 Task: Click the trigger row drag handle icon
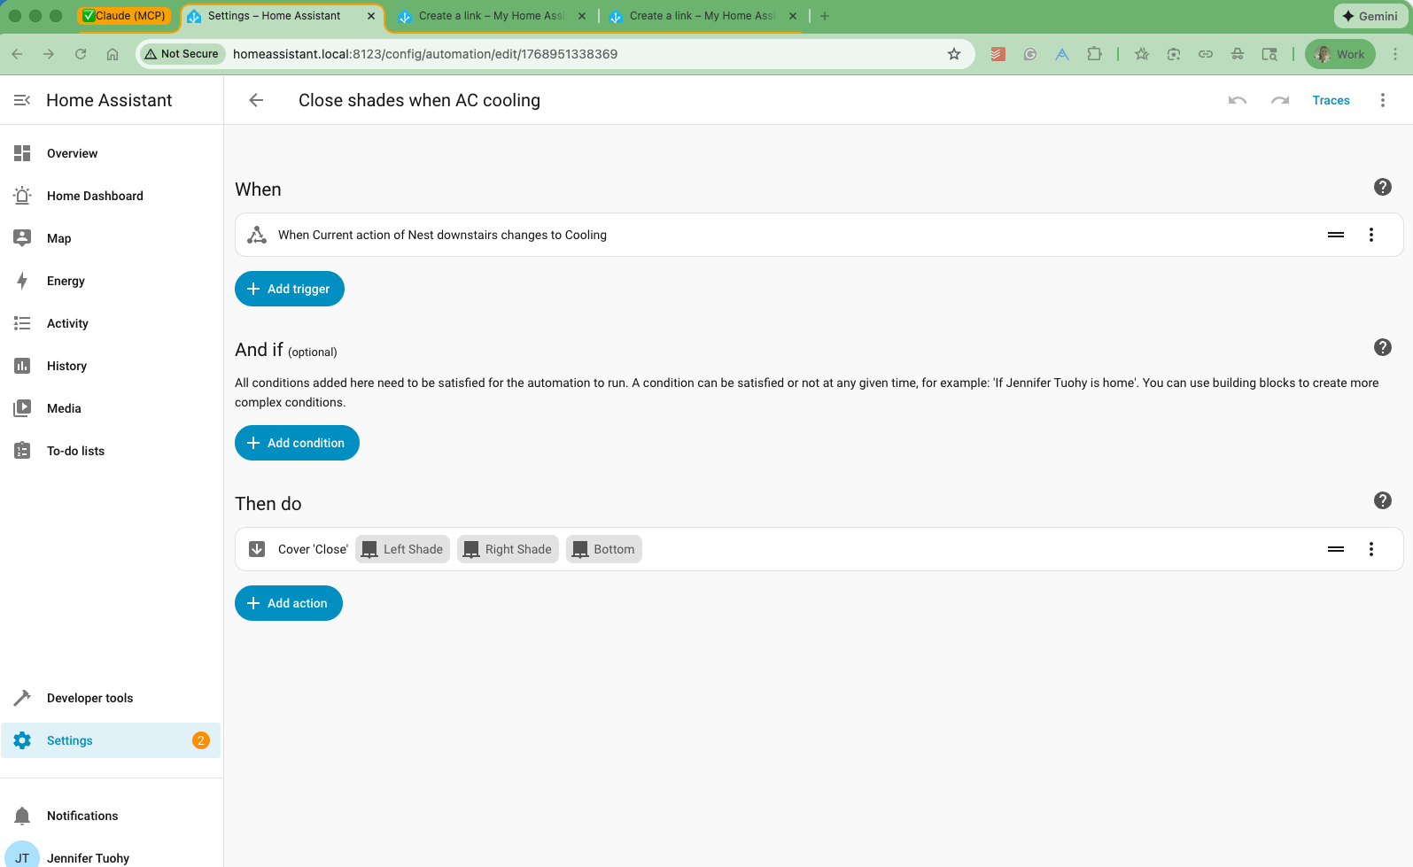point(1336,235)
